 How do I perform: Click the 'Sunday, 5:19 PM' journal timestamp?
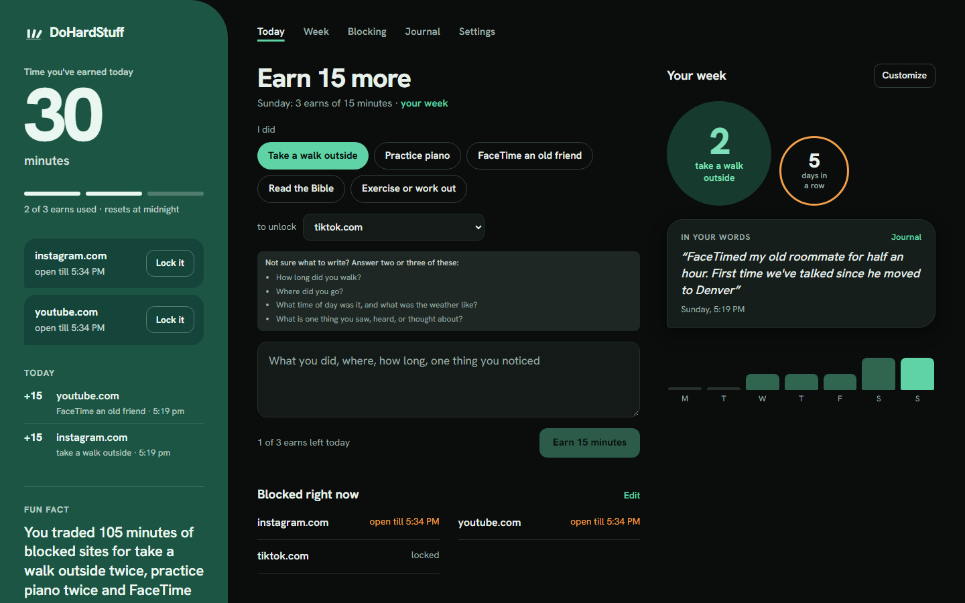pos(713,310)
